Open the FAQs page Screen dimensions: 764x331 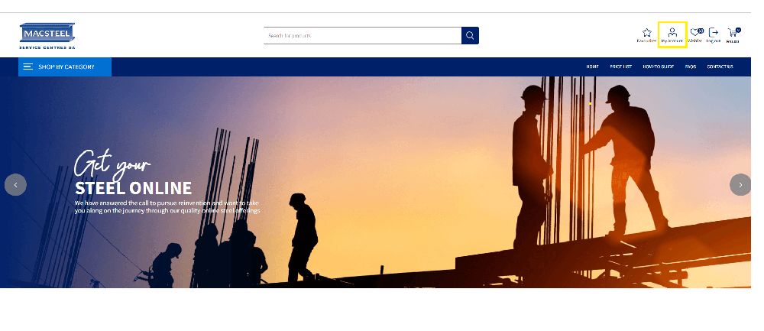[x=690, y=67]
